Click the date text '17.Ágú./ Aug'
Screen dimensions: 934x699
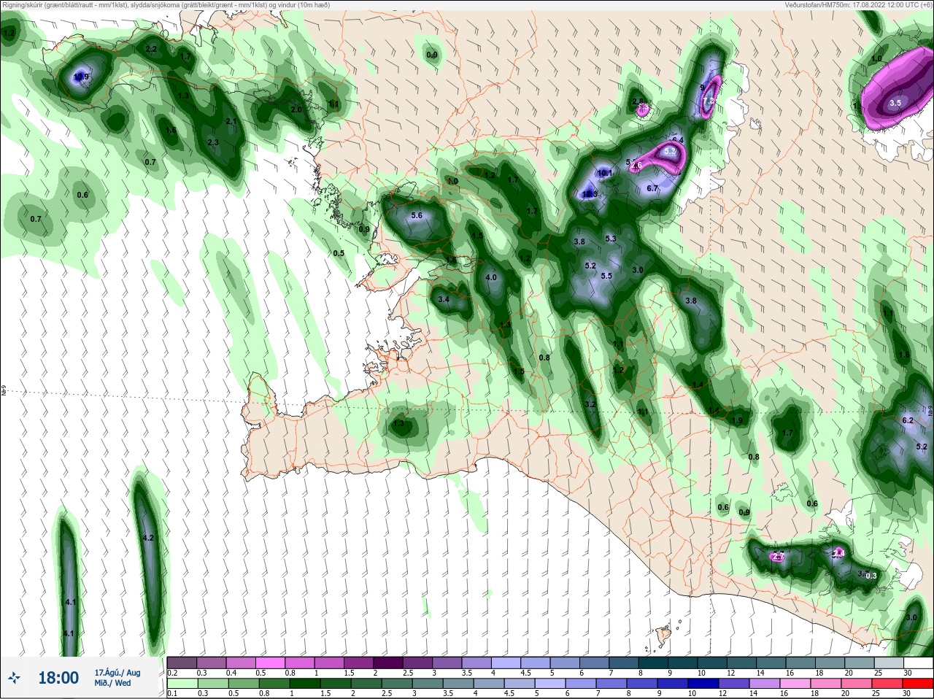[117, 673]
